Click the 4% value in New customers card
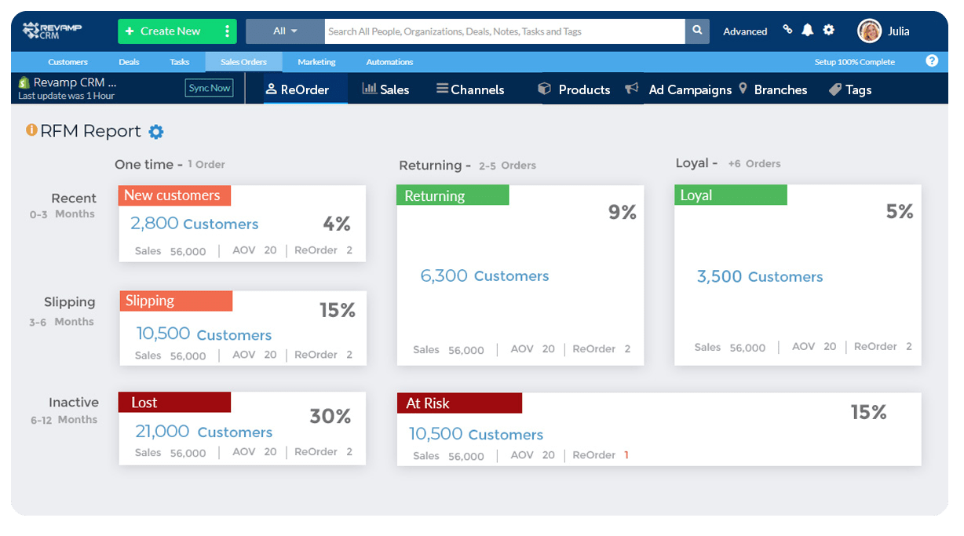964x536 pixels. (x=337, y=224)
